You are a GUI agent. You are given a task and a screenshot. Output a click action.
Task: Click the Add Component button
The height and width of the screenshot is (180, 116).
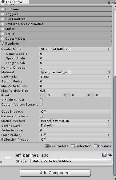tap(55, 173)
